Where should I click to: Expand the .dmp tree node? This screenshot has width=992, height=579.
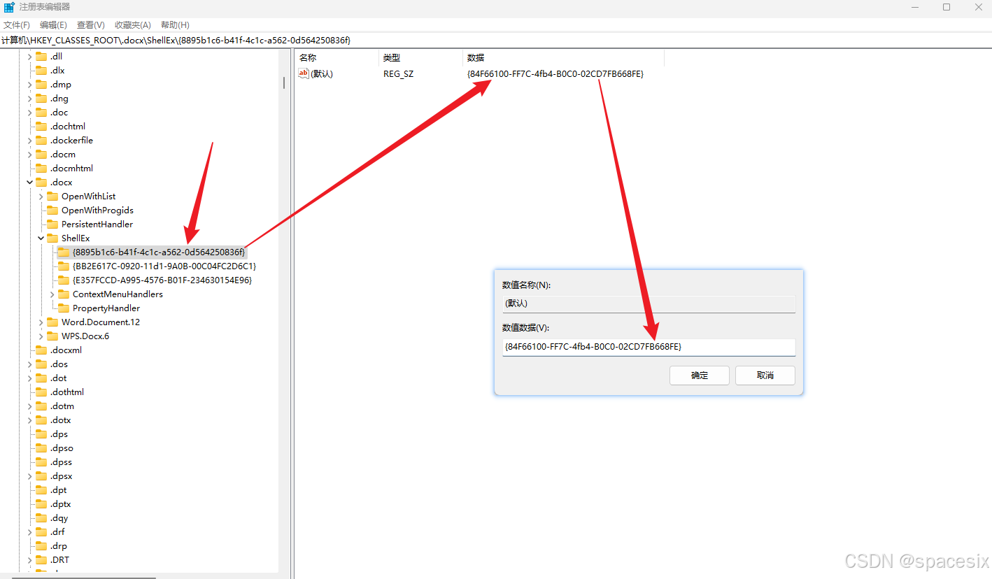pos(30,85)
